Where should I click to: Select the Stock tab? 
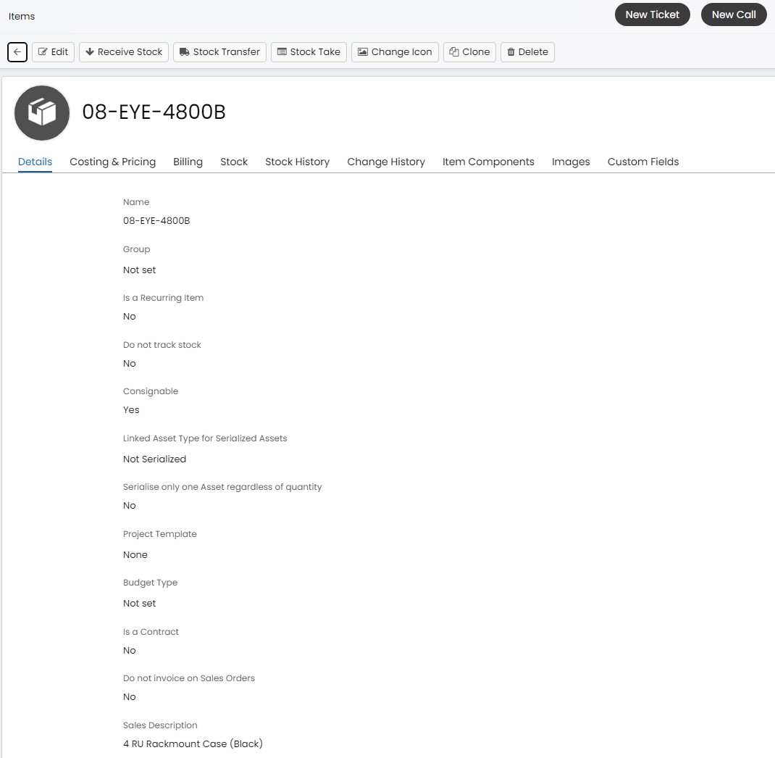pyautogui.click(x=234, y=162)
